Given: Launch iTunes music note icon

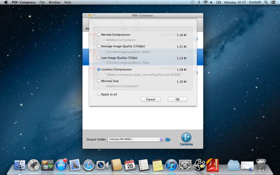Looking at the screenshot, I should [171, 165].
